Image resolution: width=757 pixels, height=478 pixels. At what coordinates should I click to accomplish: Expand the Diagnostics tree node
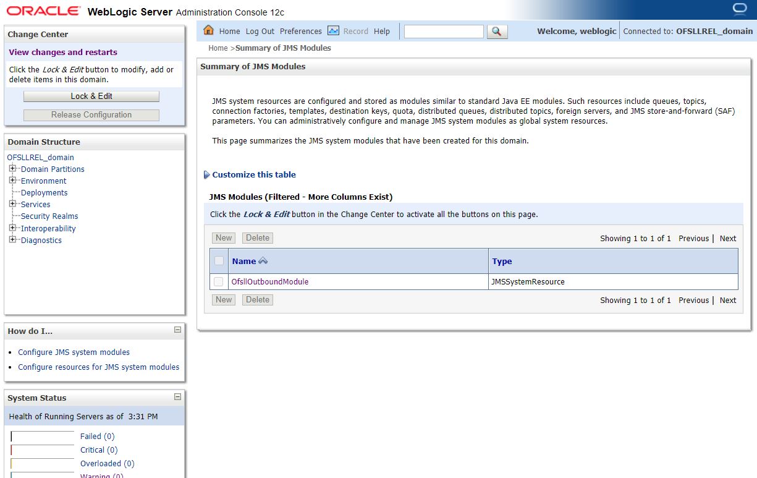click(x=12, y=239)
